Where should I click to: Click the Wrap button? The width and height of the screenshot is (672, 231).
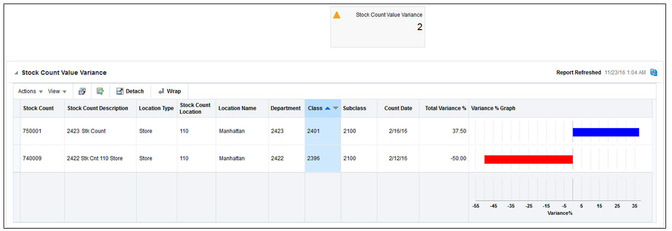click(x=169, y=91)
